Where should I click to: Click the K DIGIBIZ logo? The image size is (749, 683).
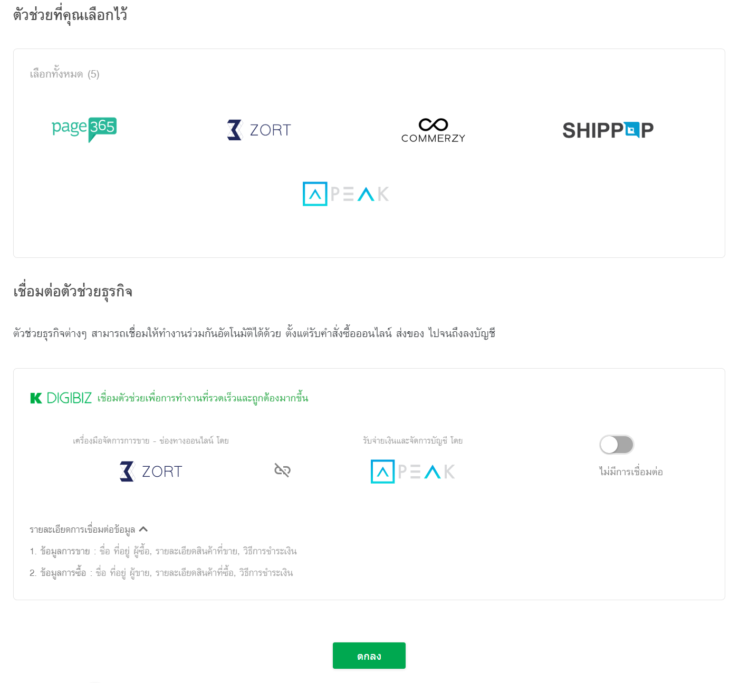click(x=61, y=398)
